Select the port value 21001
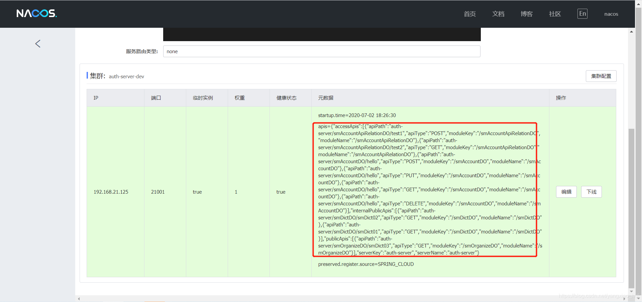This screenshot has height=302, width=642. (x=158, y=192)
